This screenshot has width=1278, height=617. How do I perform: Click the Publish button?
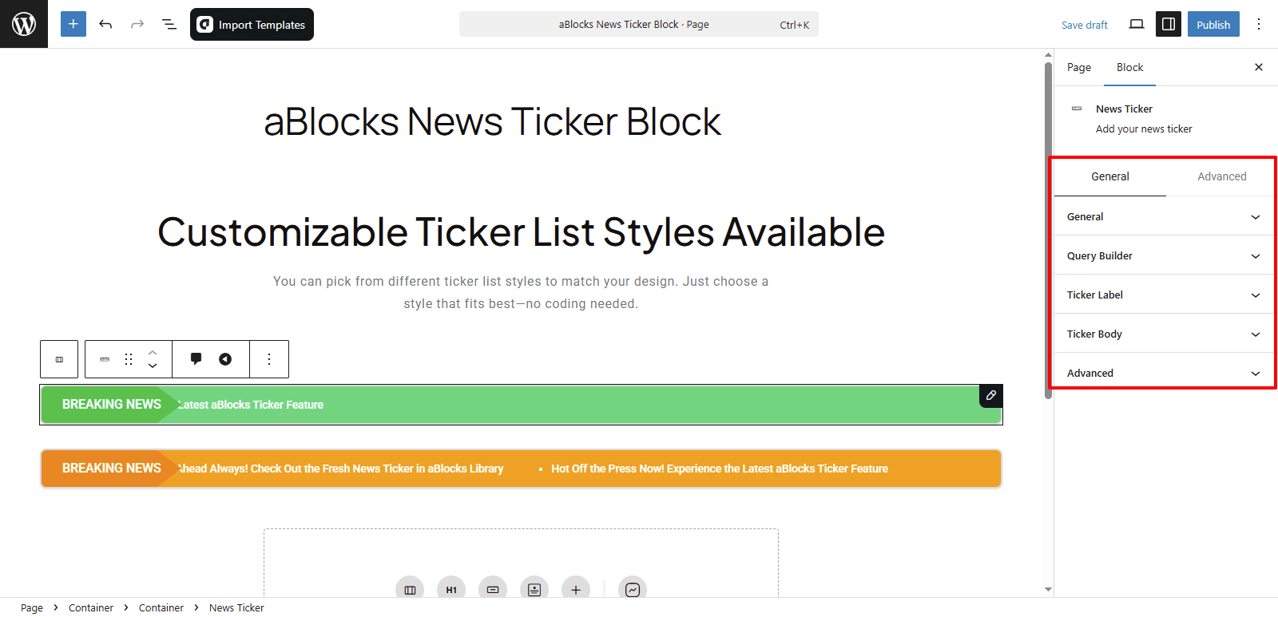pyautogui.click(x=1213, y=24)
